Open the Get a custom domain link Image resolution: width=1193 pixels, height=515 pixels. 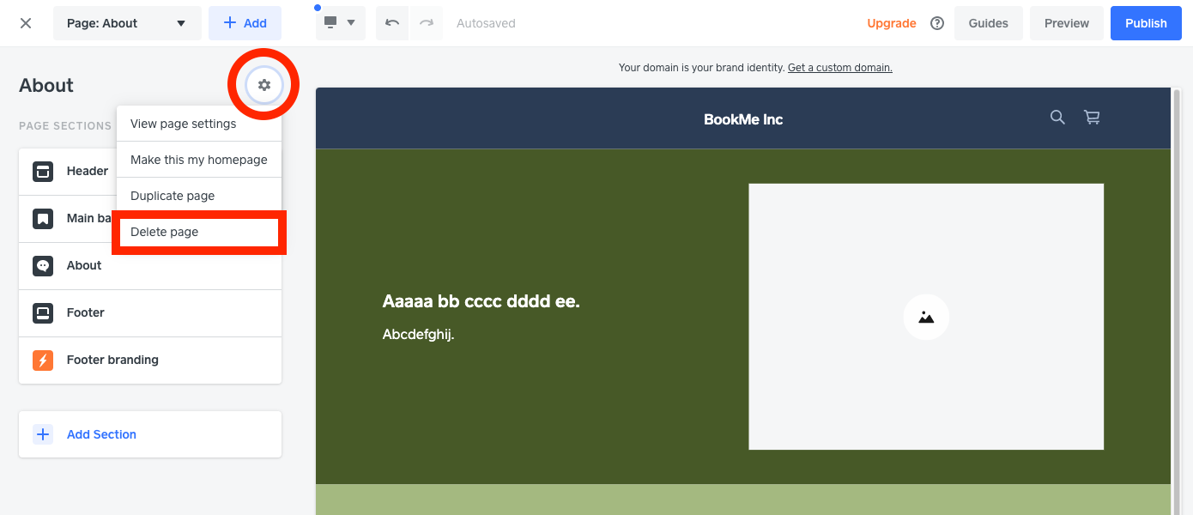(x=839, y=68)
